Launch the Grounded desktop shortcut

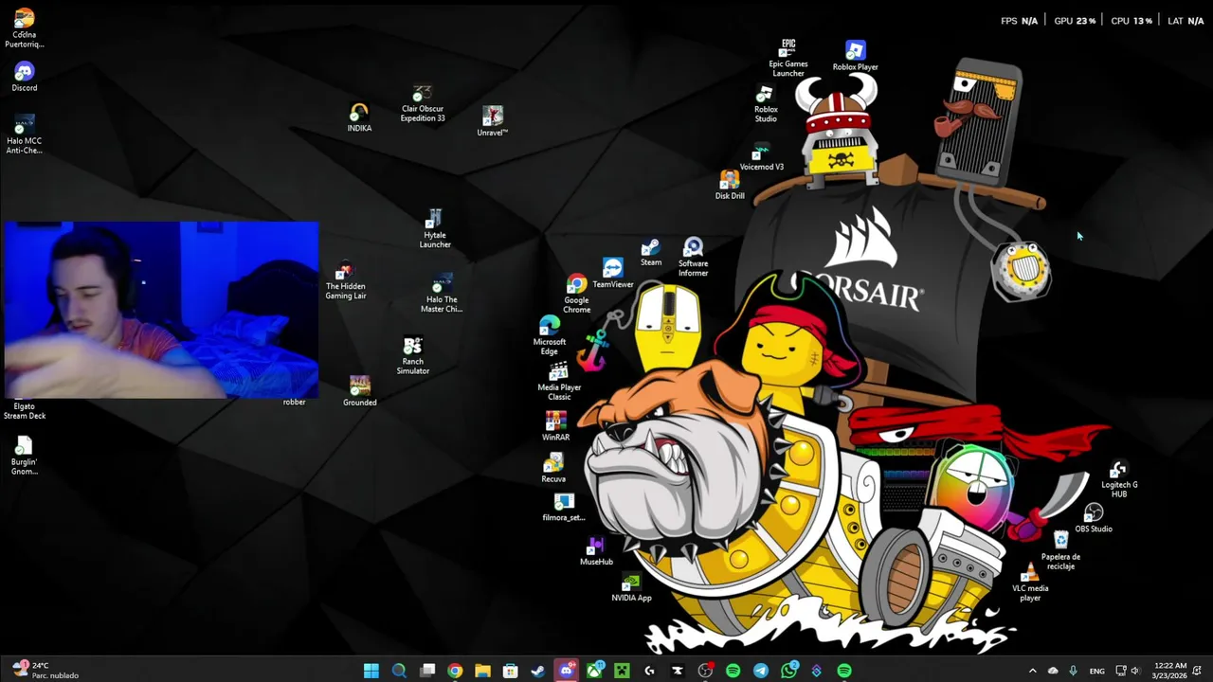(360, 390)
